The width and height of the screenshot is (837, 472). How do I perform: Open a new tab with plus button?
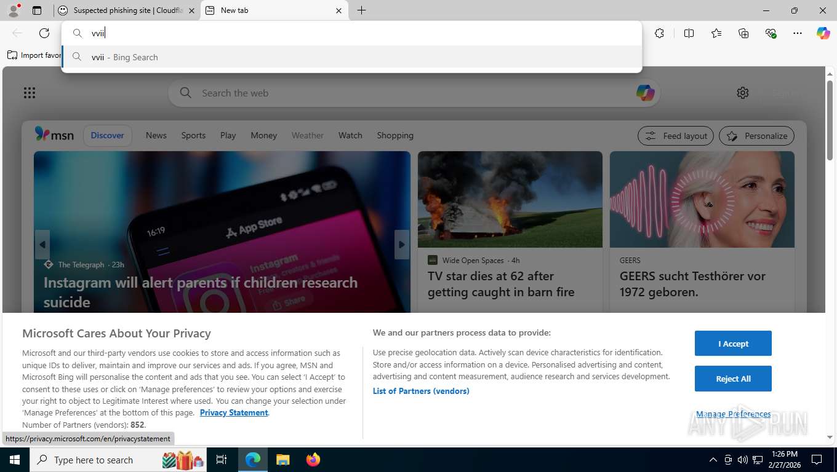coord(361,10)
